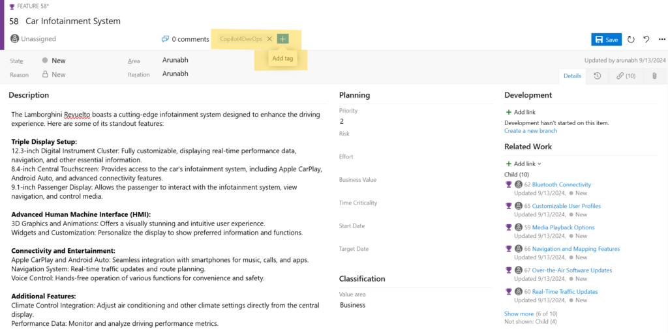Click the green Add tag plus button
Viewport: 668px width, 333px height.
point(282,38)
